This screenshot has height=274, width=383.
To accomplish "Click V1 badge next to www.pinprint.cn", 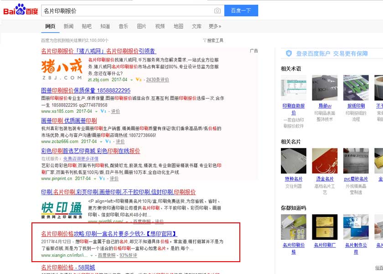I will click(102, 179).
